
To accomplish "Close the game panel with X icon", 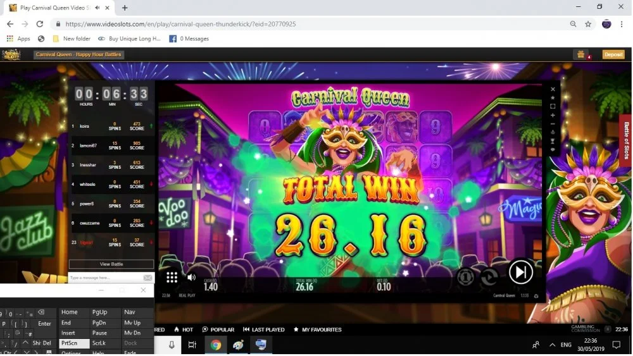I will (x=553, y=89).
